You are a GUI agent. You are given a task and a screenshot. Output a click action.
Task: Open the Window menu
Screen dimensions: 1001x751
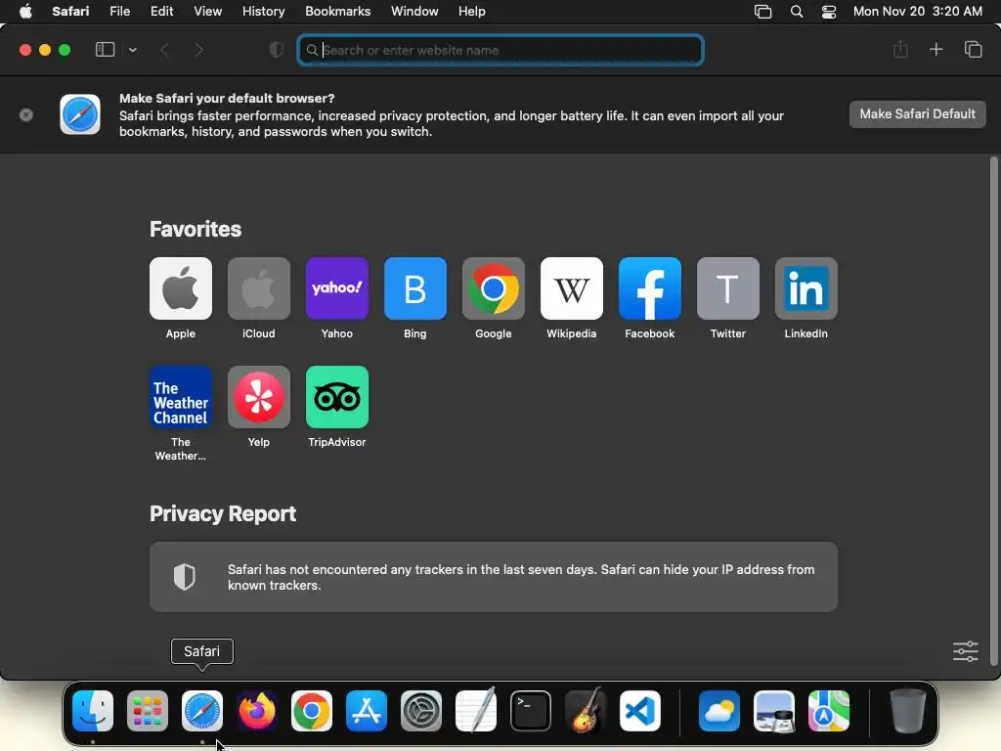414,12
